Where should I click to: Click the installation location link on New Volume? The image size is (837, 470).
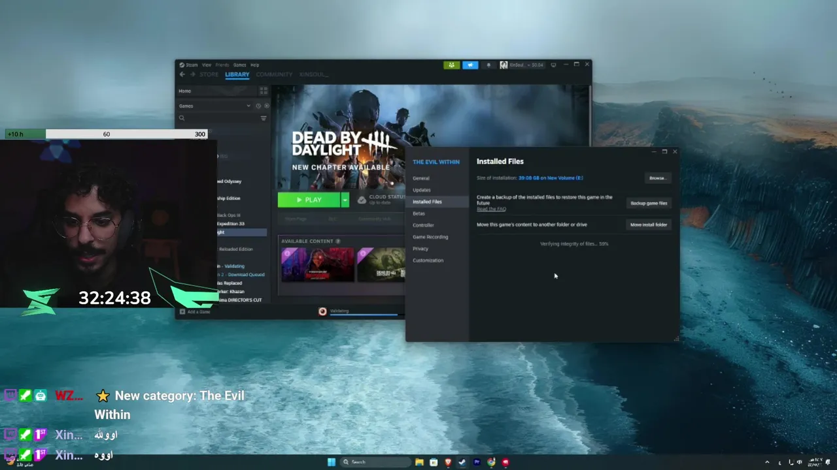(x=551, y=178)
